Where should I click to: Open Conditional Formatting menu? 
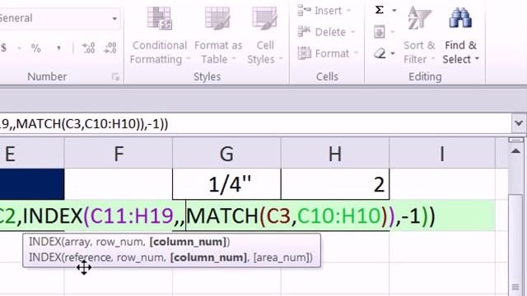pyautogui.click(x=159, y=35)
